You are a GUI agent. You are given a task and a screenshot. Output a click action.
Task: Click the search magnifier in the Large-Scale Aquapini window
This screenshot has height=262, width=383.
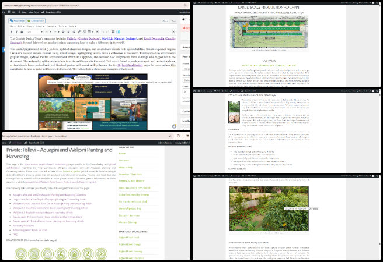[x=377, y=3]
